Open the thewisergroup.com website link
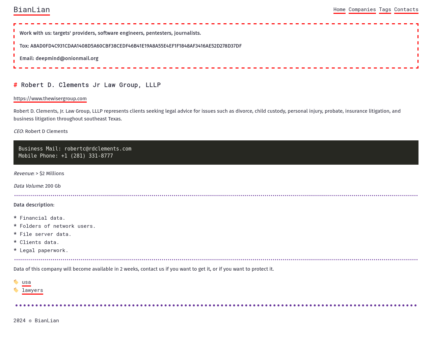 click(50, 99)
